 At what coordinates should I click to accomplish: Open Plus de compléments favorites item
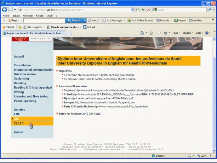tap(64, 27)
